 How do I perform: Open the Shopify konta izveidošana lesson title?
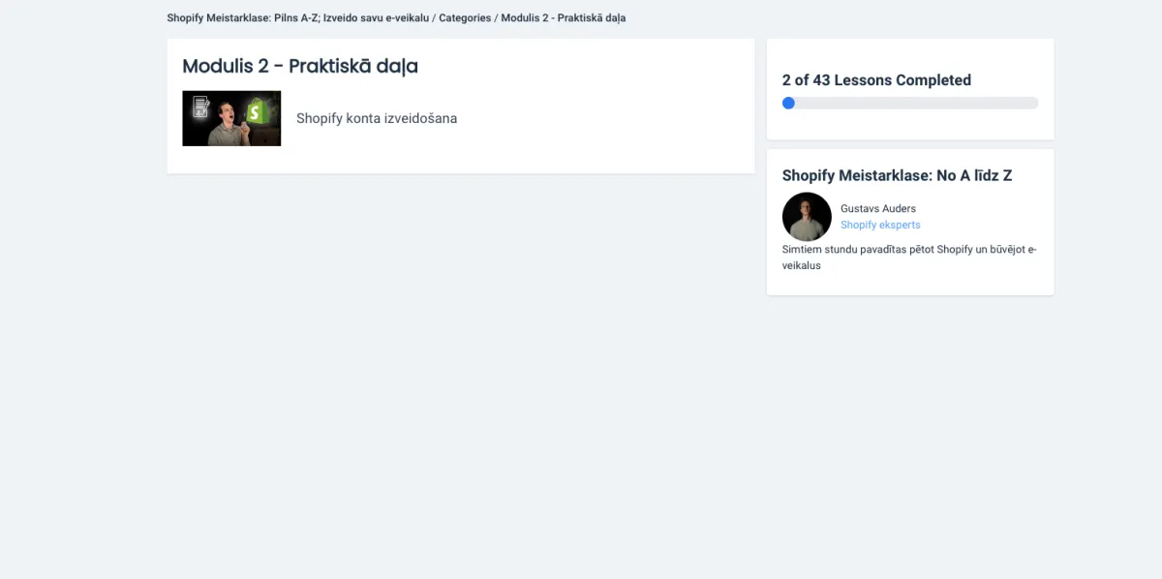[377, 118]
